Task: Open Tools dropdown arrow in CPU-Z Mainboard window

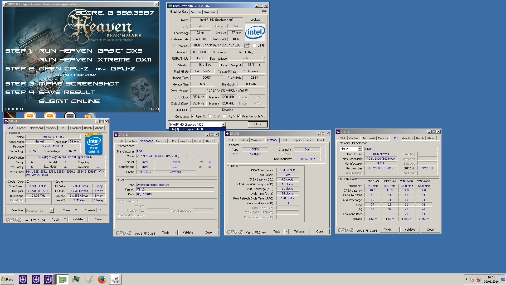Action: pyautogui.click(x=175, y=232)
